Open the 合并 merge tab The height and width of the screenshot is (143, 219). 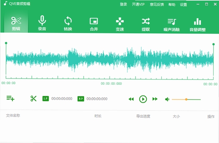(x=94, y=24)
